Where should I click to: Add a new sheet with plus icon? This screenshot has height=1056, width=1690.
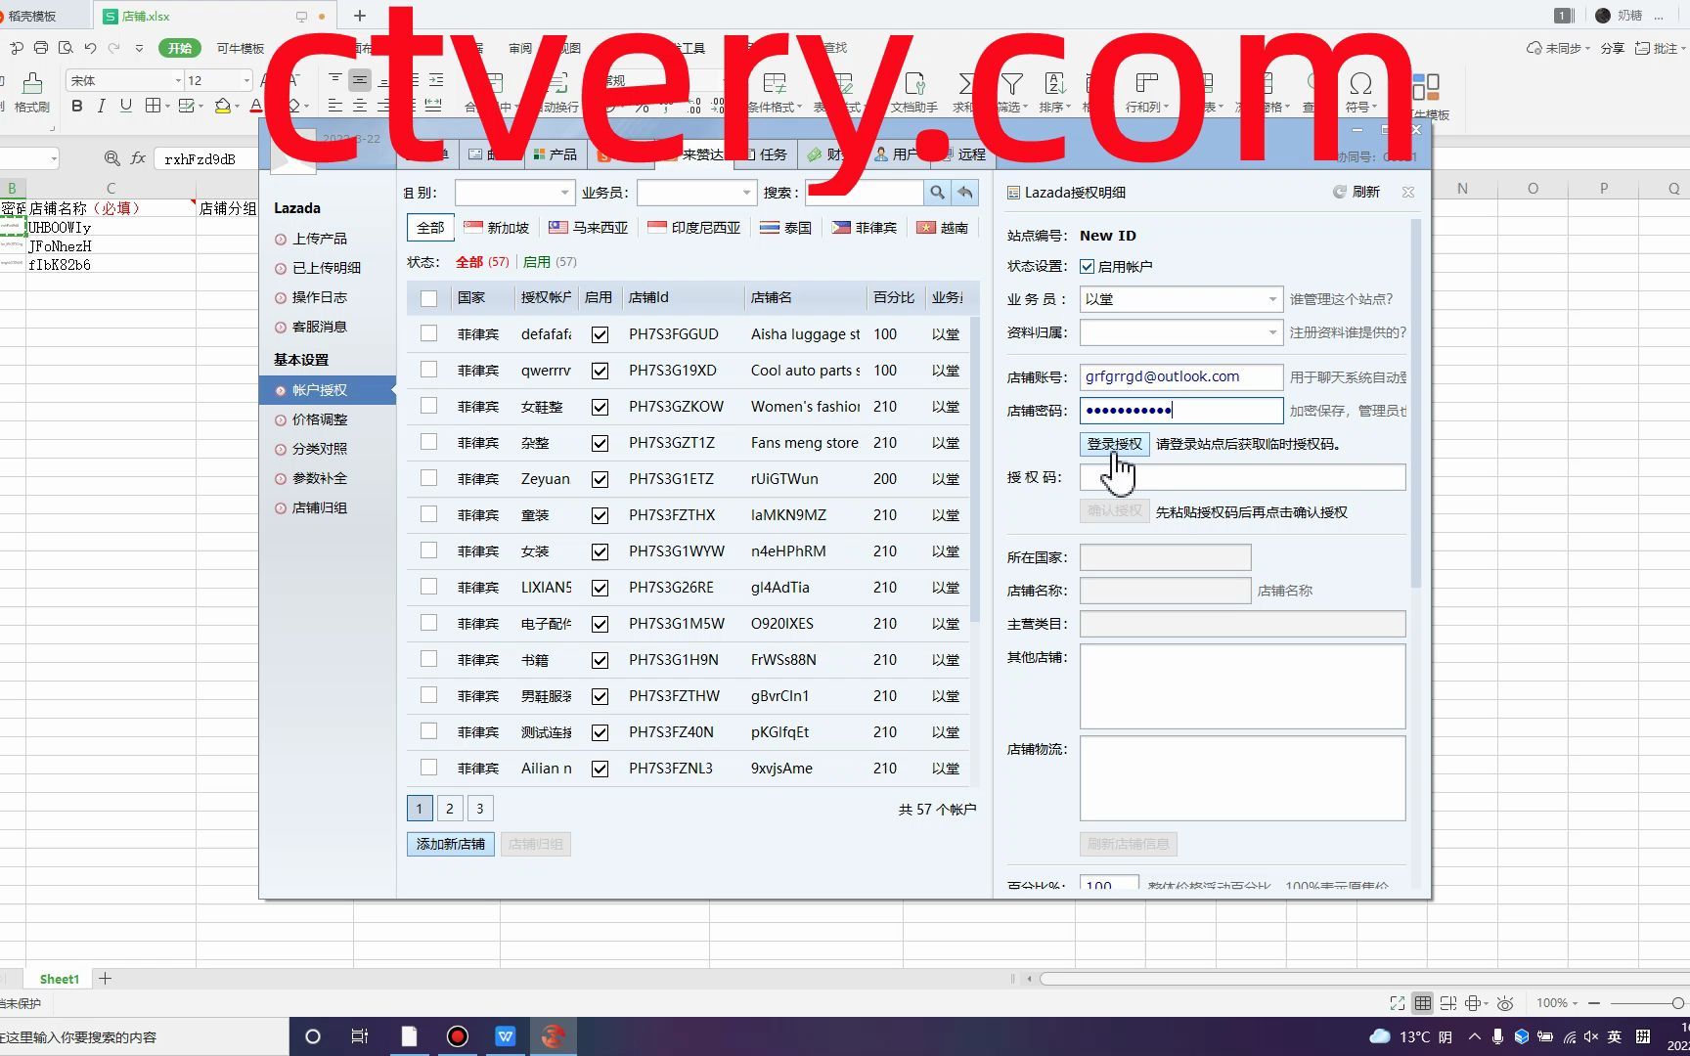106,979
